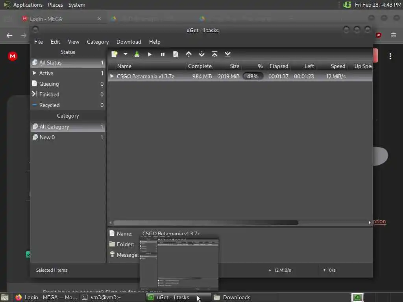Pause the download with the pause icon
Image resolution: width=403 pixels, height=302 pixels.
coord(163,54)
